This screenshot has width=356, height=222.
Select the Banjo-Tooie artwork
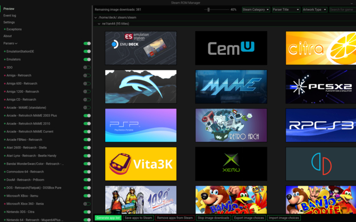click(321, 200)
